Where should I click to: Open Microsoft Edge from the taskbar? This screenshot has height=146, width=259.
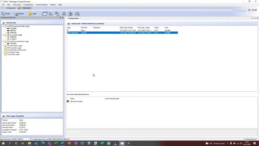(x=43, y=143)
